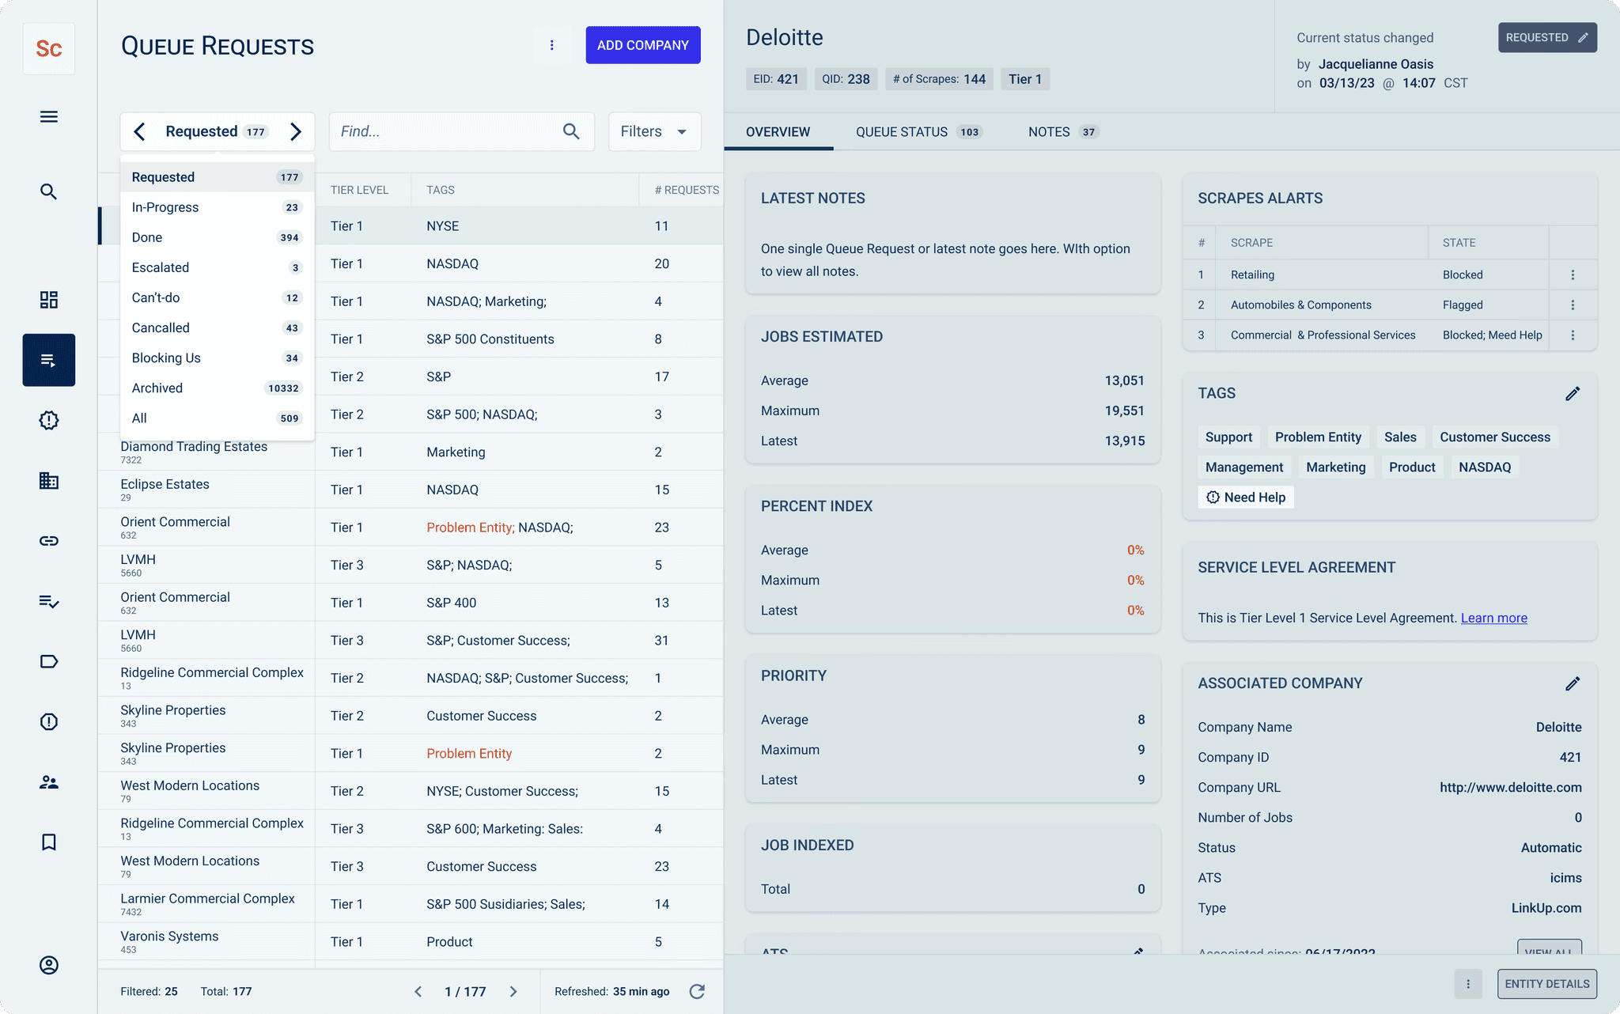
Task: Click the refresh icon next to Refreshed
Action: coord(697,991)
